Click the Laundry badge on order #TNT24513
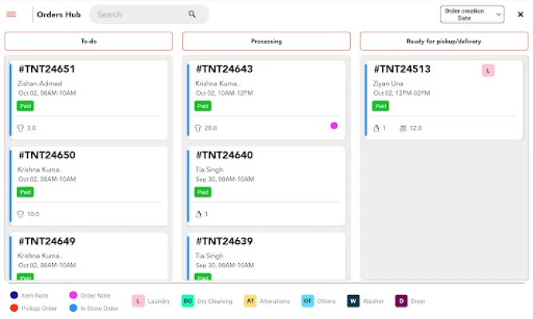Screen dimensions: 533x319 click(x=487, y=71)
